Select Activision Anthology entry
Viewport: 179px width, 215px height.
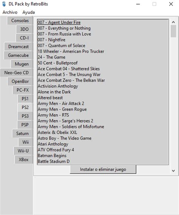(x=103, y=86)
